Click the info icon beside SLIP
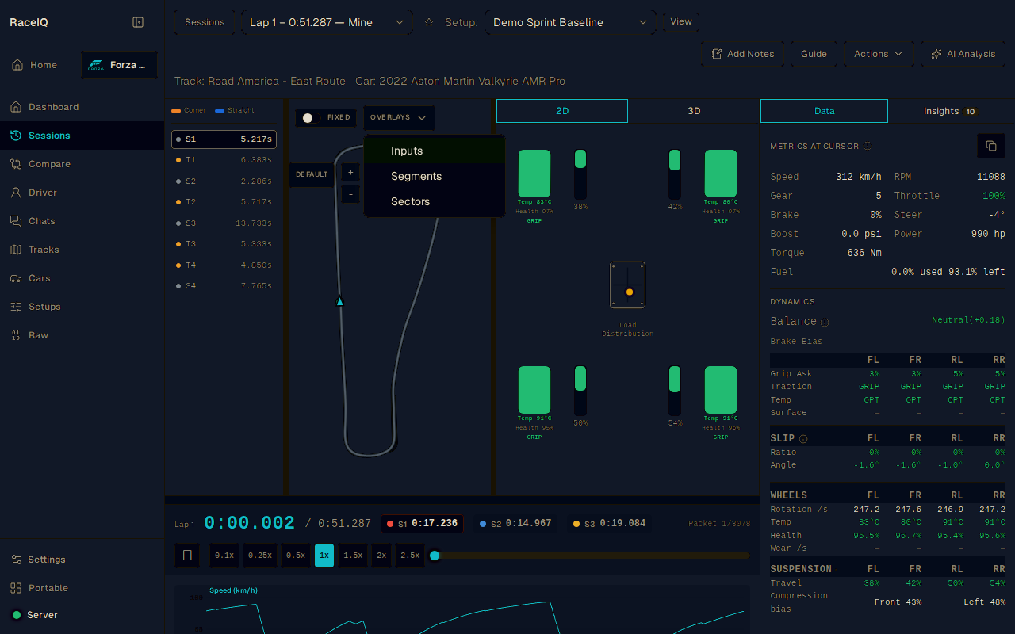 point(803,438)
